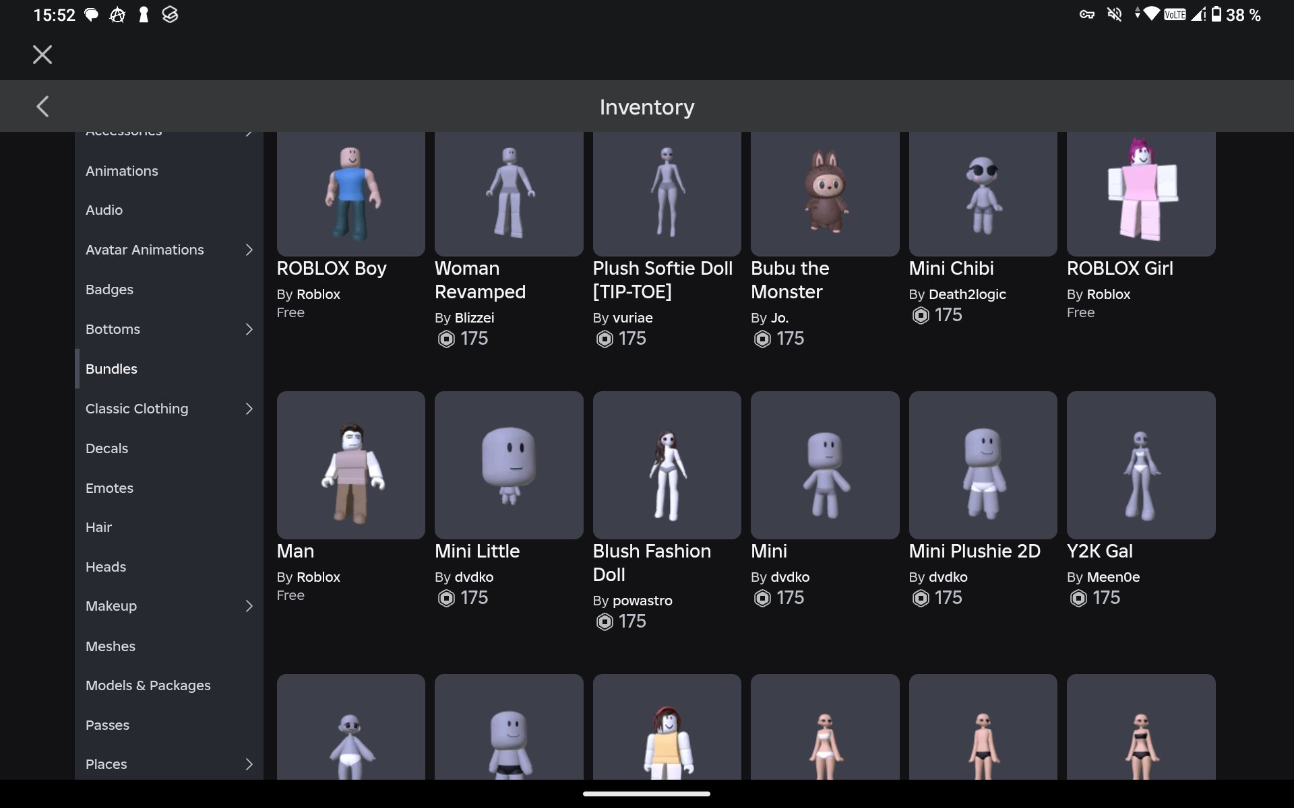Select the Bundles category
Image resolution: width=1294 pixels, height=808 pixels.
(x=168, y=369)
